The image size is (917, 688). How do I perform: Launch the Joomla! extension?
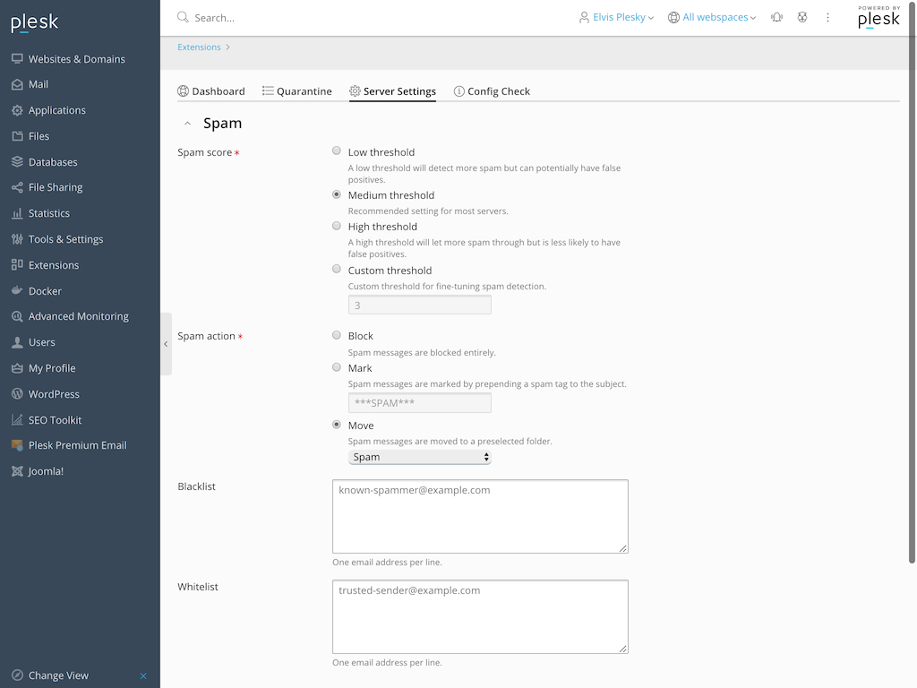coord(43,470)
